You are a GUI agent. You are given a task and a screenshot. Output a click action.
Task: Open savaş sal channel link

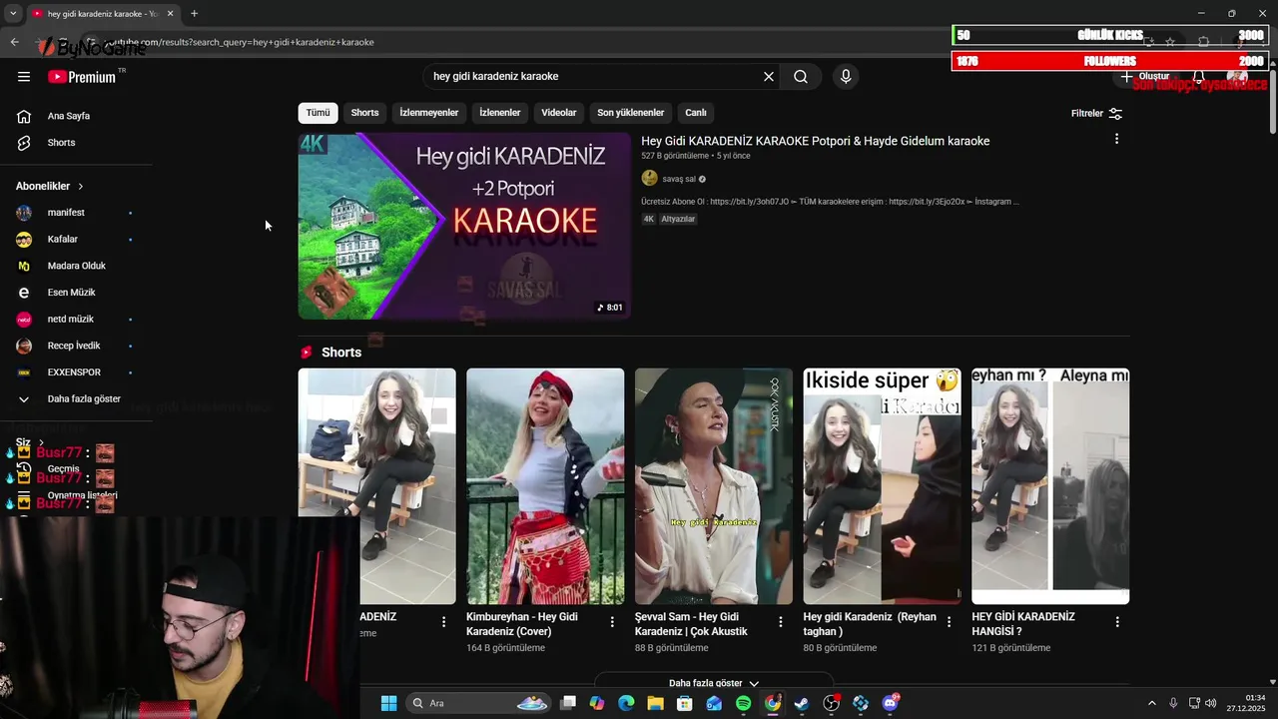pos(679,179)
